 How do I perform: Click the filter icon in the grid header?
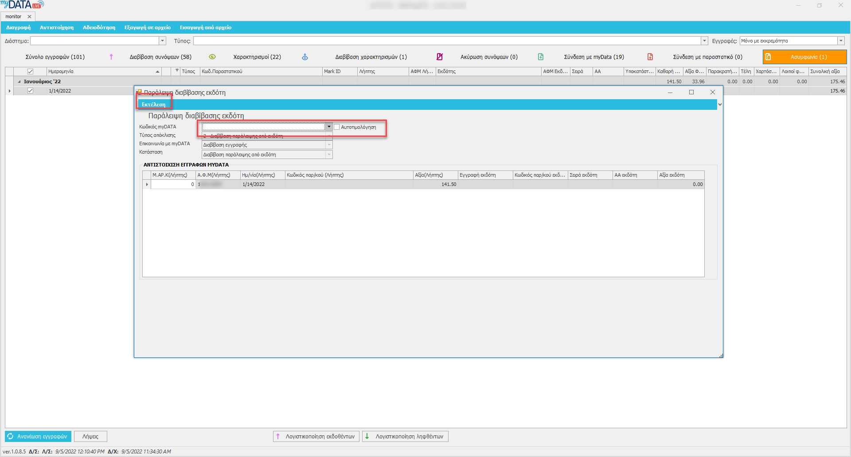(x=177, y=71)
